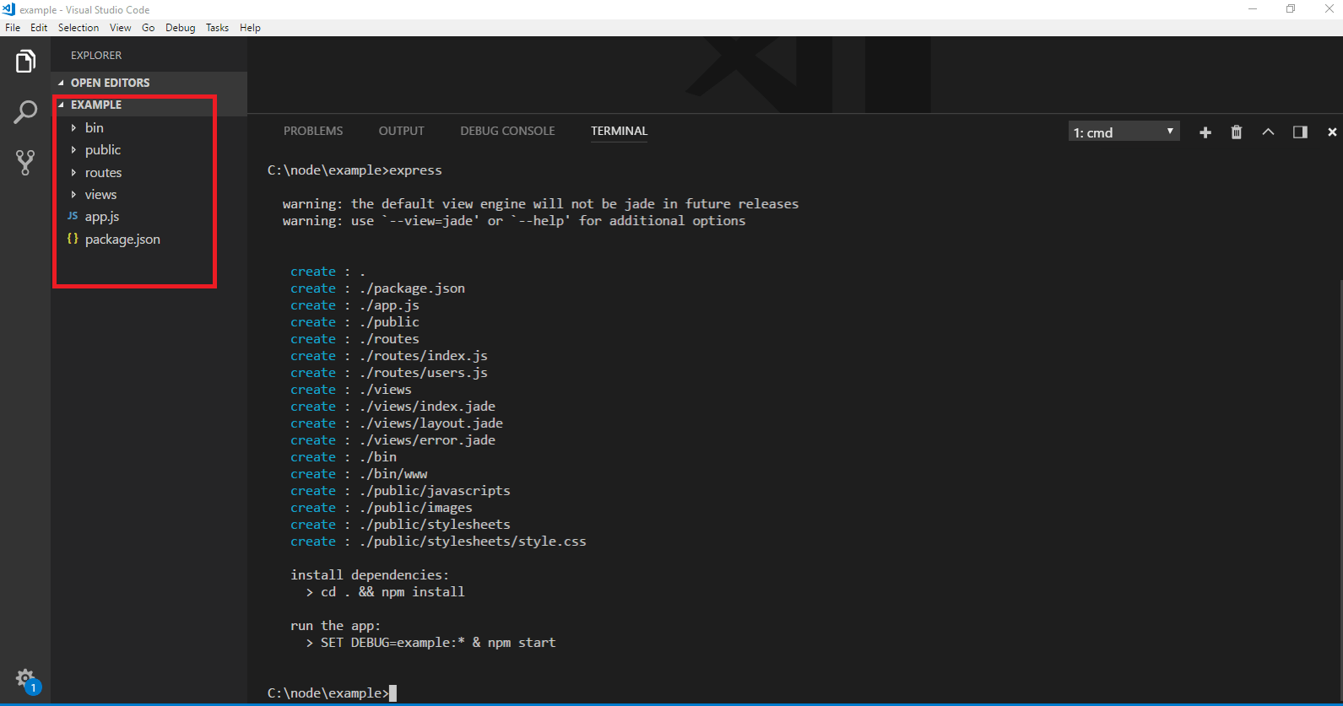Click the VS Code logo in title bar
Screen dimensions: 1343x706
9,9
